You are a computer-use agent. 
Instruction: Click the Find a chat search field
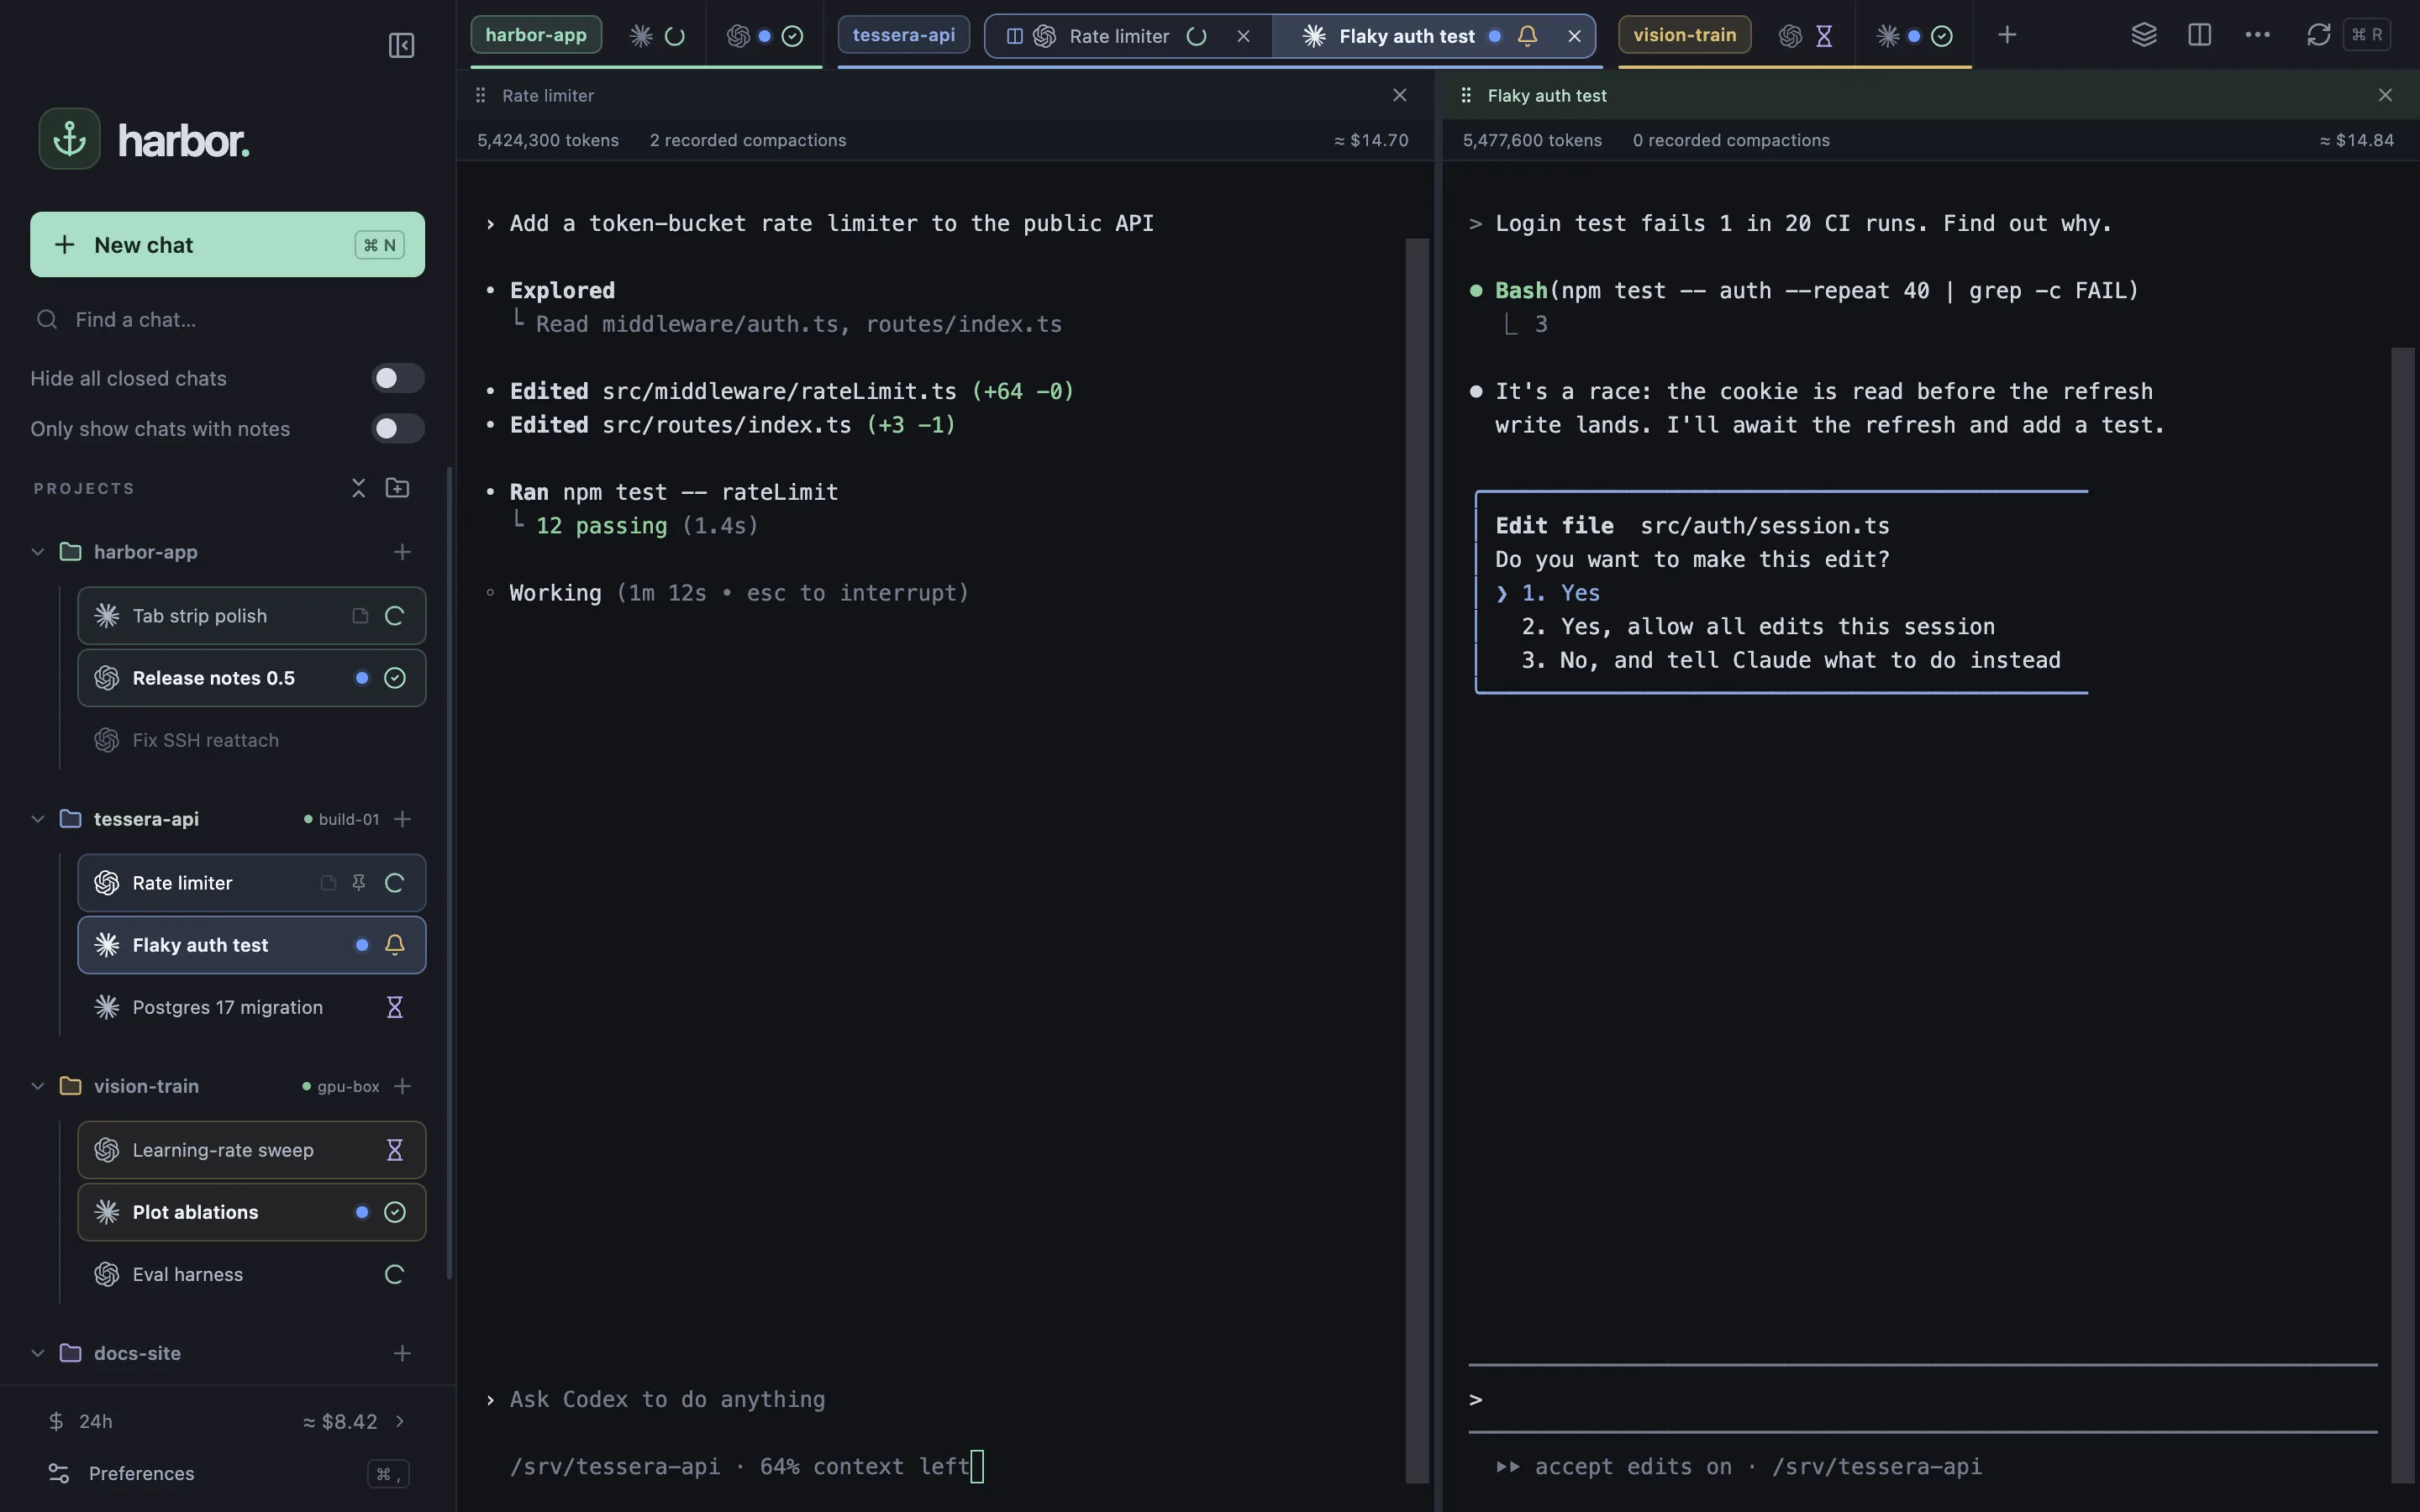point(227,320)
